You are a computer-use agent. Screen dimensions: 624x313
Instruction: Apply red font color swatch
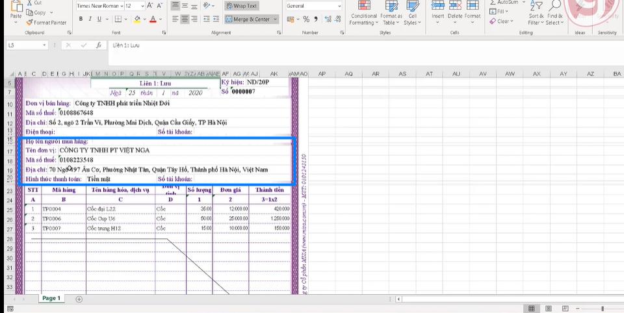[153, 19]
